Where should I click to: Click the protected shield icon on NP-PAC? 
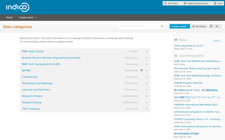tap(142, 71)
